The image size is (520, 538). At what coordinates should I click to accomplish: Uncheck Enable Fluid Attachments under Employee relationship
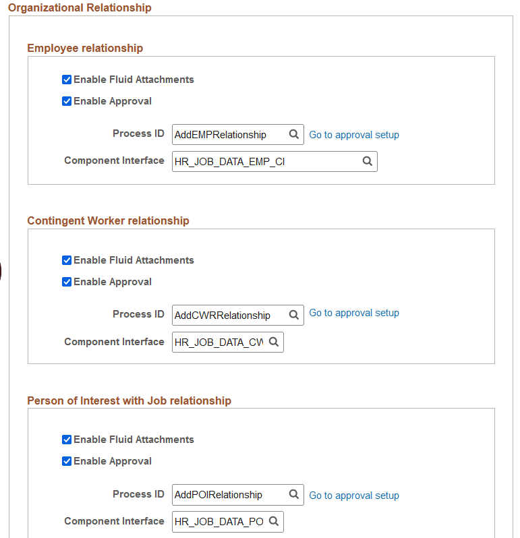point(67,80)
